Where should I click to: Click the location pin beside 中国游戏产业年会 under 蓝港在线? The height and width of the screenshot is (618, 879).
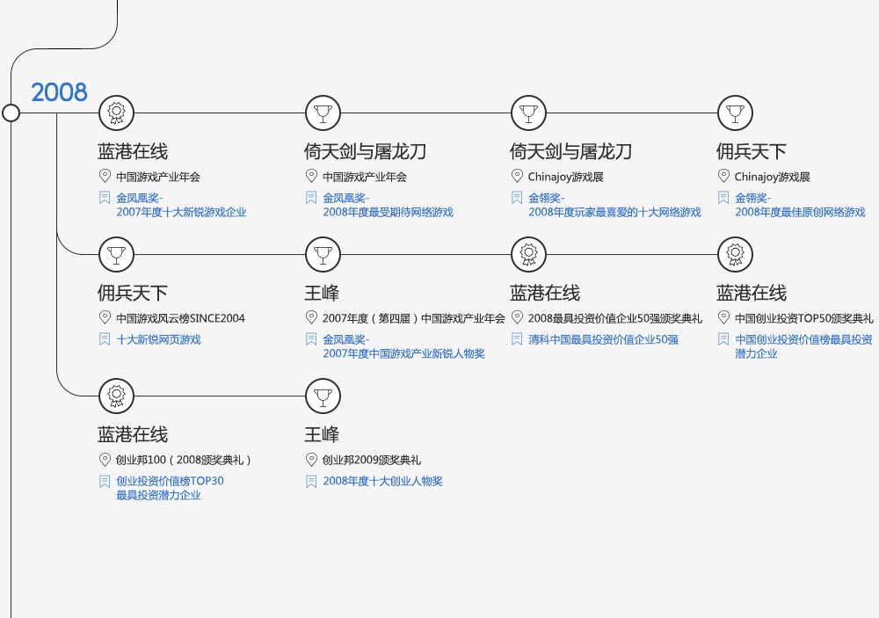105,176
